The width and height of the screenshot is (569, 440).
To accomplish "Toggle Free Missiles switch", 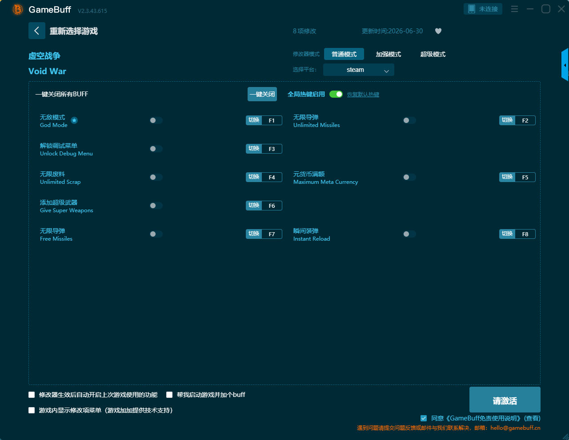I will coord(156,234).
